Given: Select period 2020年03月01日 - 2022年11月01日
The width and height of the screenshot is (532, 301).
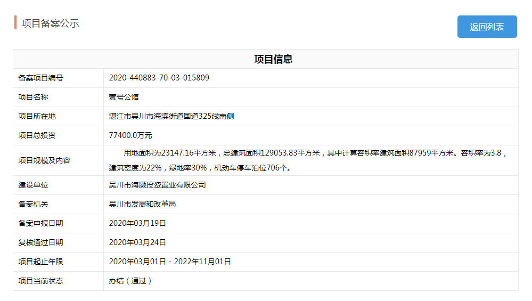Looking at the screenshot, I should (170, 262).
